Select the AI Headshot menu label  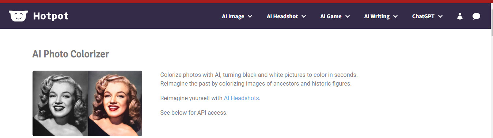click(x=282, y=16)
